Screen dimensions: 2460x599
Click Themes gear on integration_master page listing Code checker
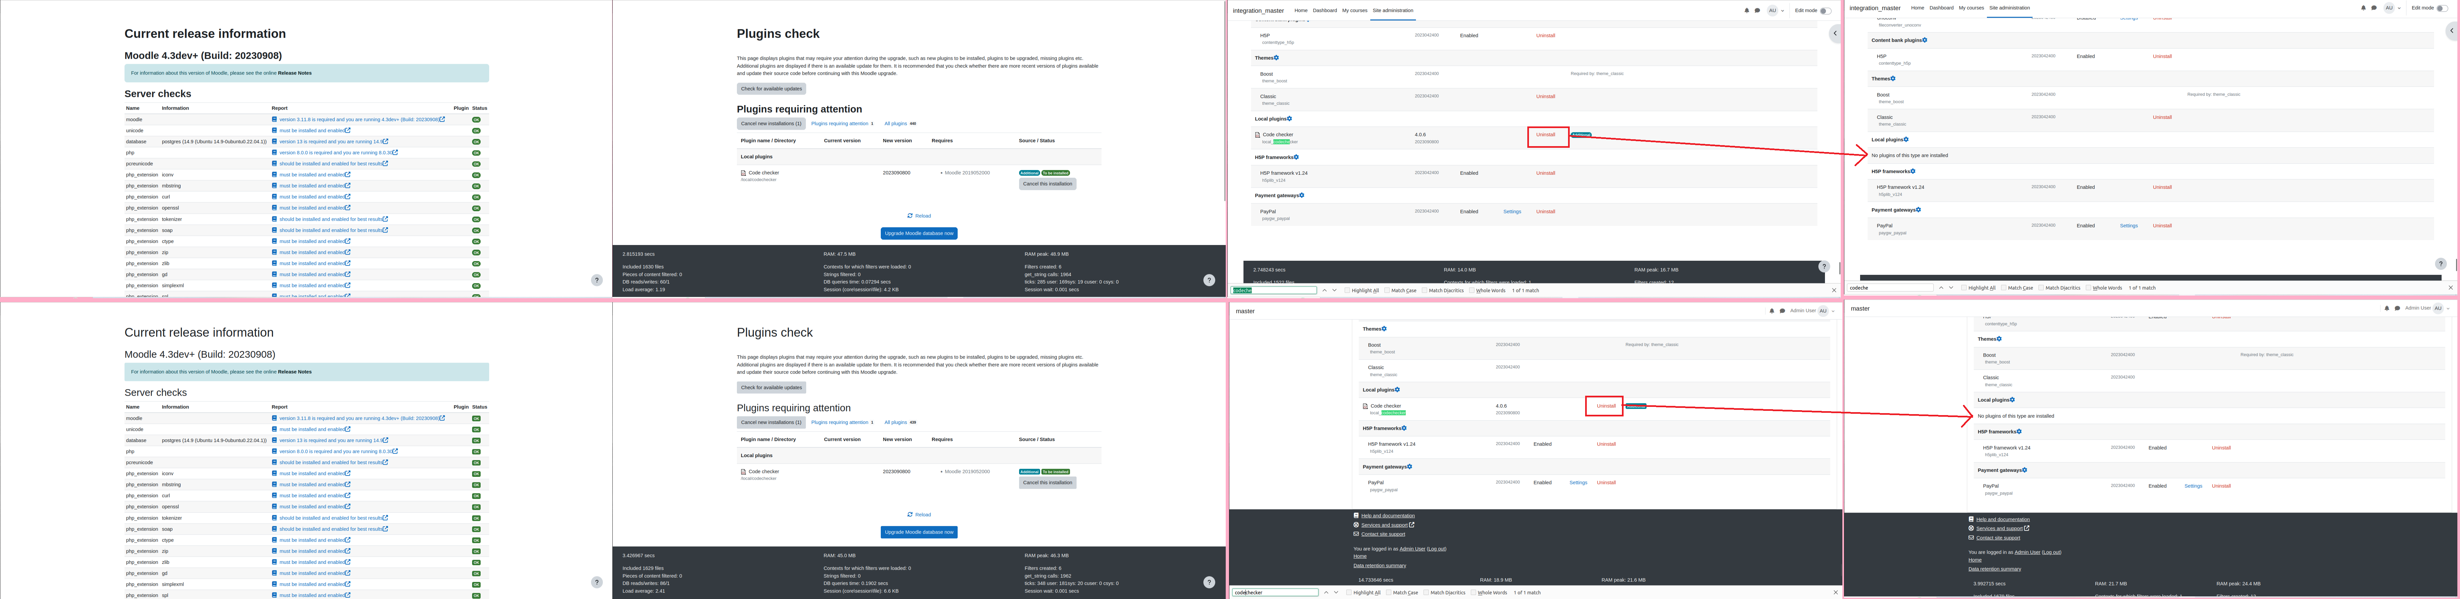pyautogui.click(x=1277, y=58)
